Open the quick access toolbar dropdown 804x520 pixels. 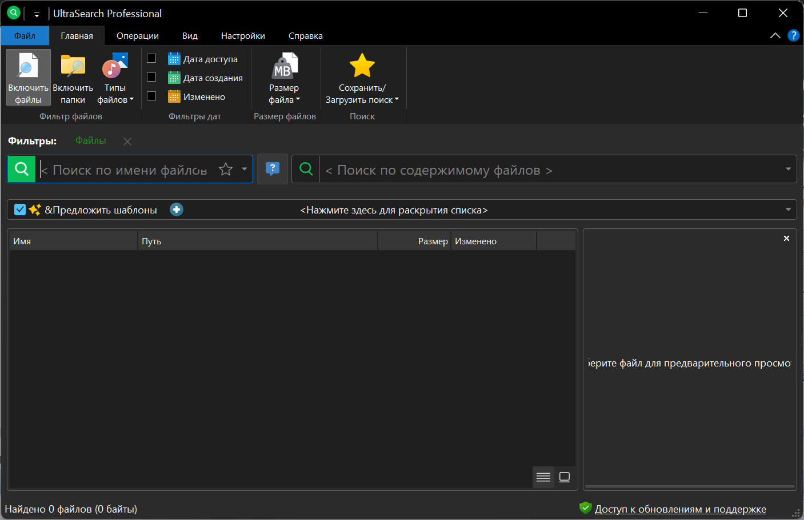pyautogui.click(x=37, y=14)
